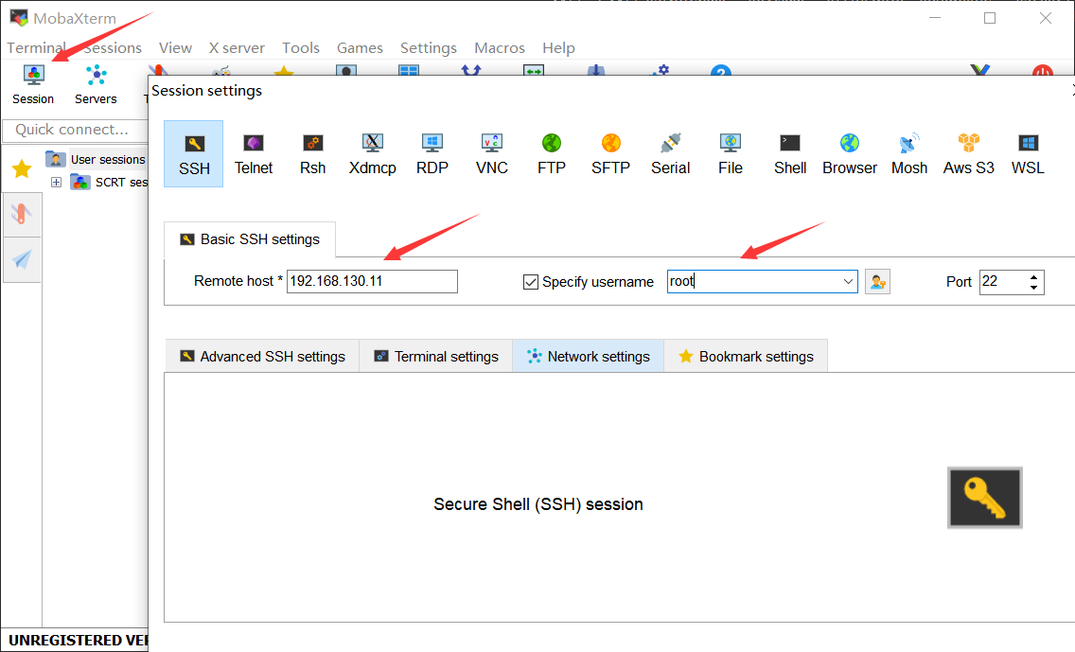The height and width of the screenshot is (652, 1075).
Task: Switch to Bookmark settings tab
Action: 746,357
